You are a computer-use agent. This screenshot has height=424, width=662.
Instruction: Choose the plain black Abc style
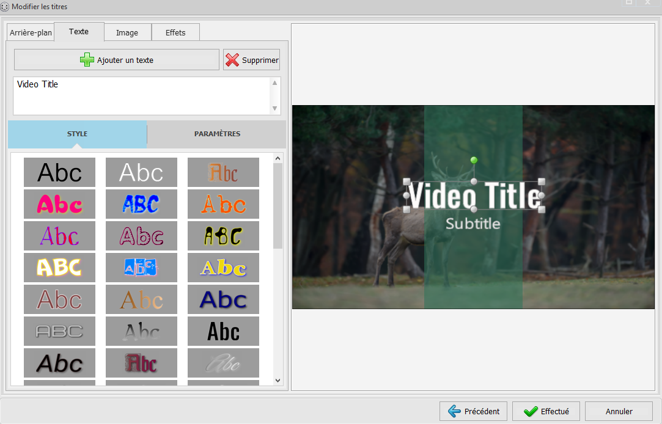point(59,172)
